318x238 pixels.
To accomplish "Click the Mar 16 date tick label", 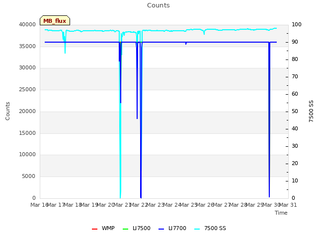I will (x=39, y=205).
